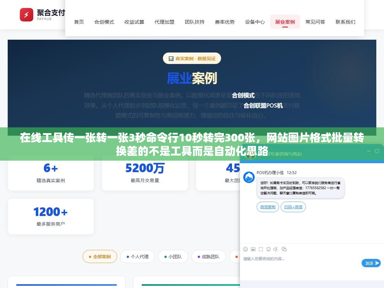Open the 团队扶持 nav item
The image size is (384, 288).
[195, 22]
